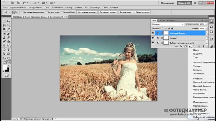This screenshot has height=121, width=216.
Task: Toggle lock all padlock icon
Action: tap(172, 28)
